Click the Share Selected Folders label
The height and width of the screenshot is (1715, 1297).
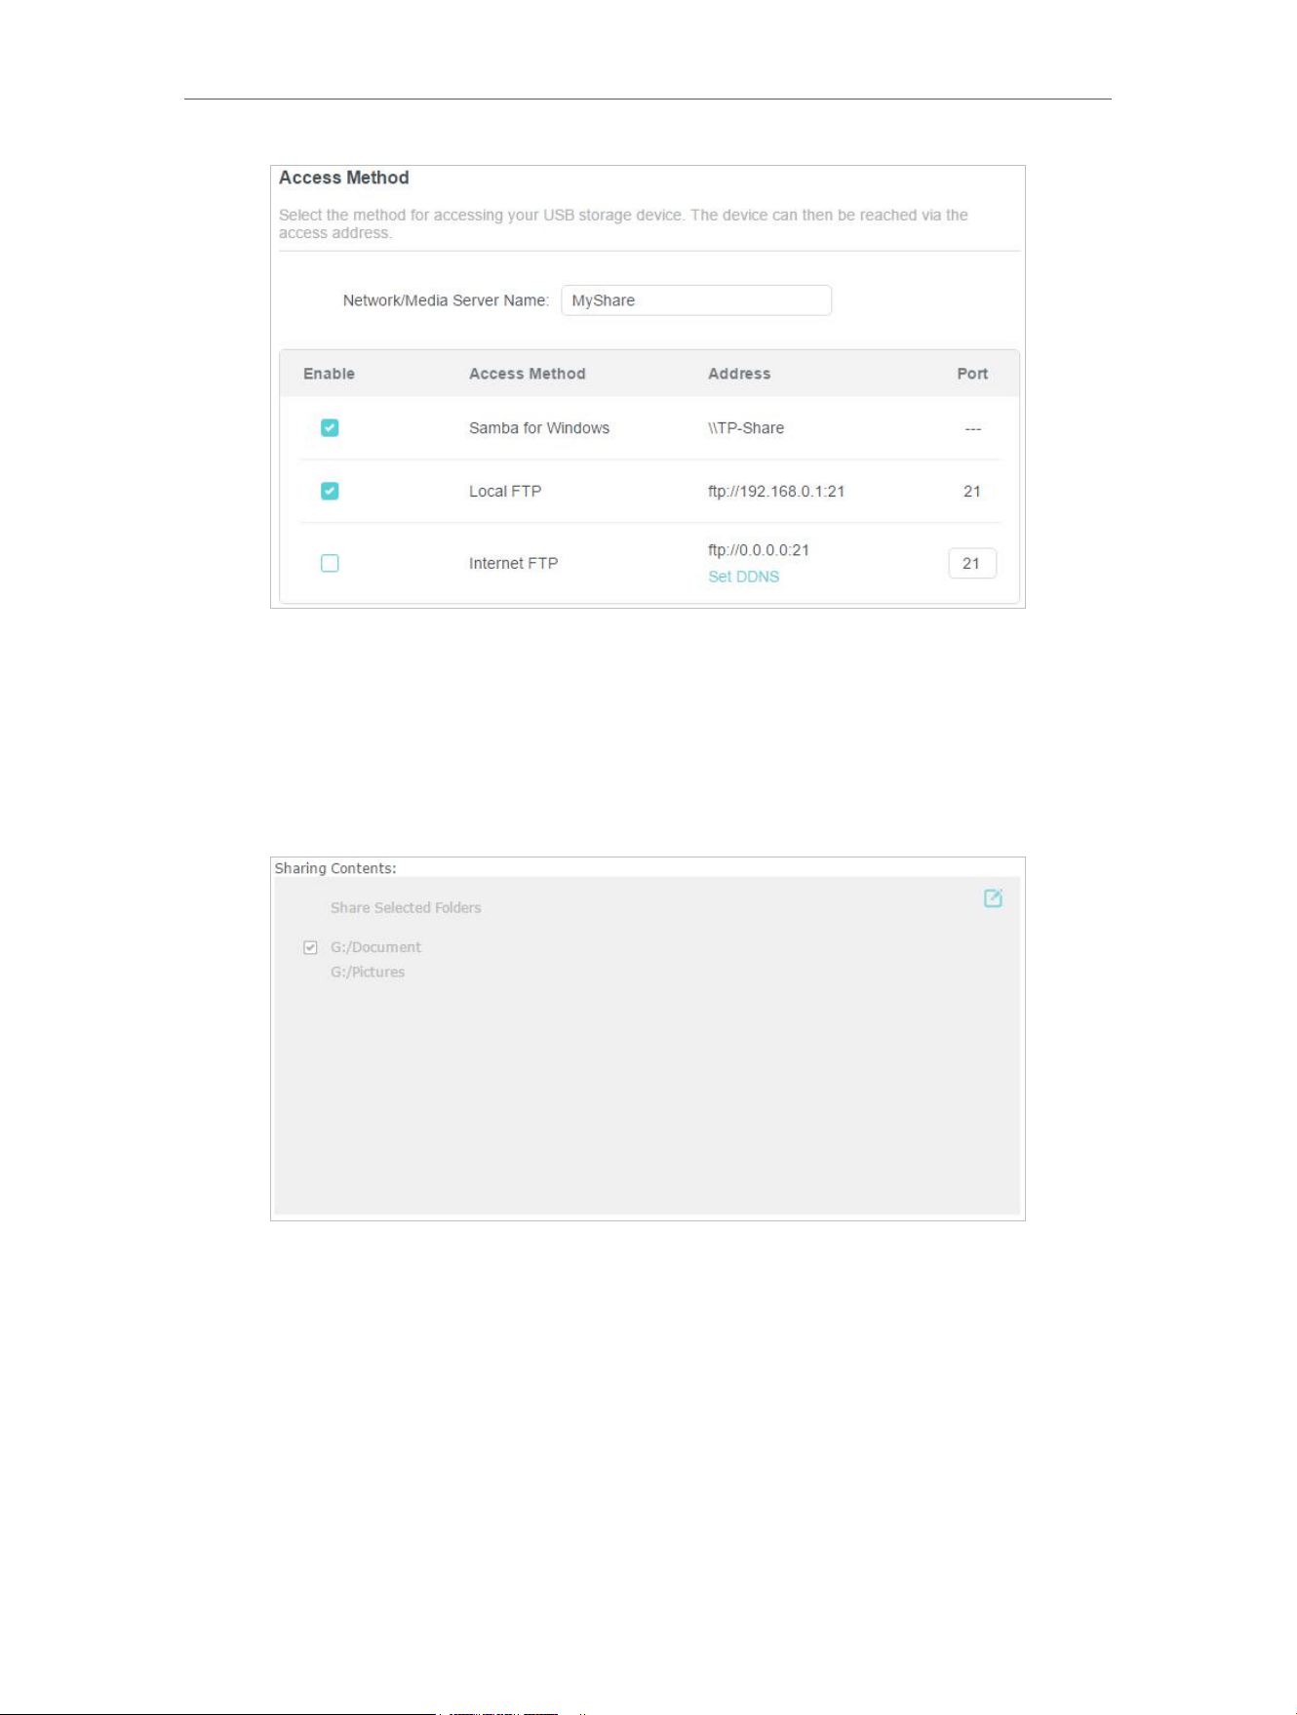coord(406,907)
